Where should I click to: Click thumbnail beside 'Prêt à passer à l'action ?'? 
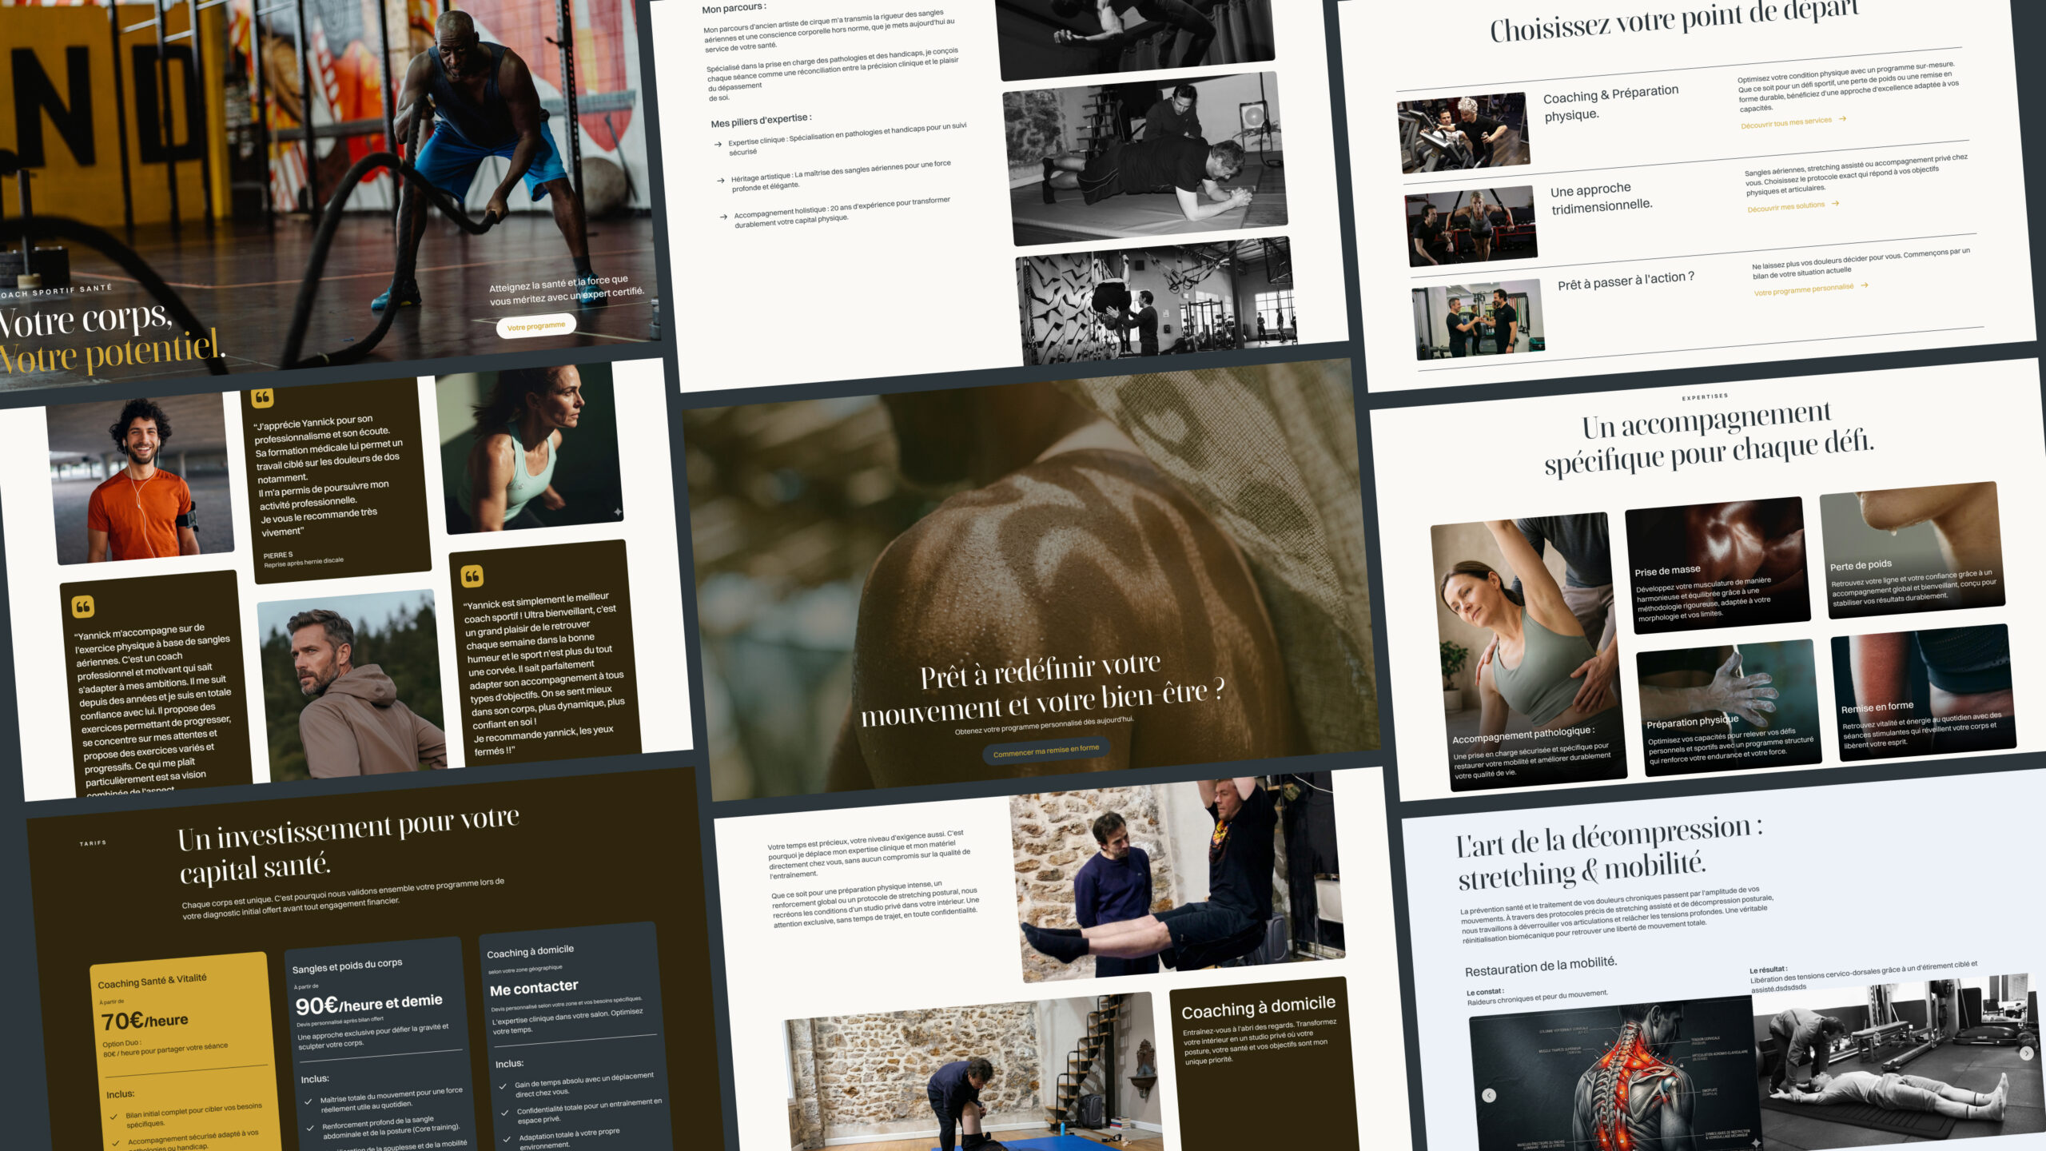(x=1479, y=319)
